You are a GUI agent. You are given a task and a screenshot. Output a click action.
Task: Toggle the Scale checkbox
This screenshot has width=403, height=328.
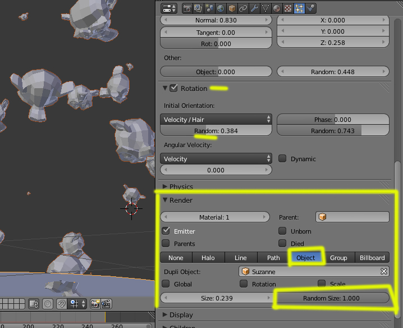click(x=322, y=284)
